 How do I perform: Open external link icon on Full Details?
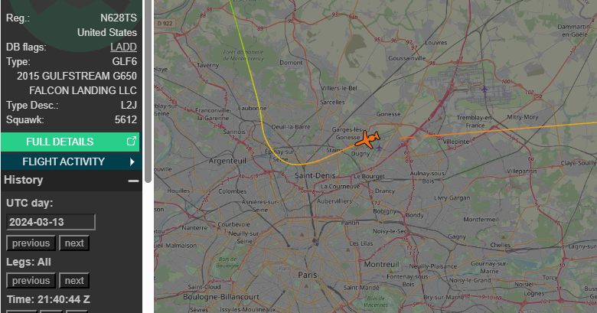point(132,142)
